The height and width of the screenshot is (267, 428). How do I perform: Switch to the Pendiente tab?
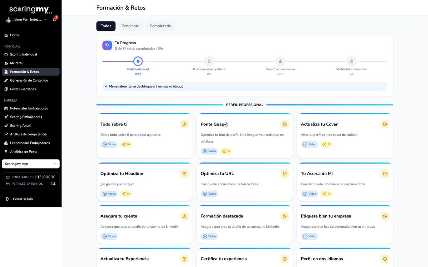pyautogui.click(x=131, y=26)
